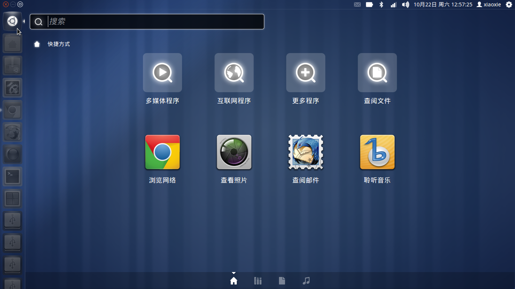Open the battery indicator menu
515x289 pixels.
(x=369, y=5)
